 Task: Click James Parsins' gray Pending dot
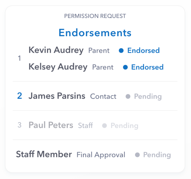click(x=128, y=96)
